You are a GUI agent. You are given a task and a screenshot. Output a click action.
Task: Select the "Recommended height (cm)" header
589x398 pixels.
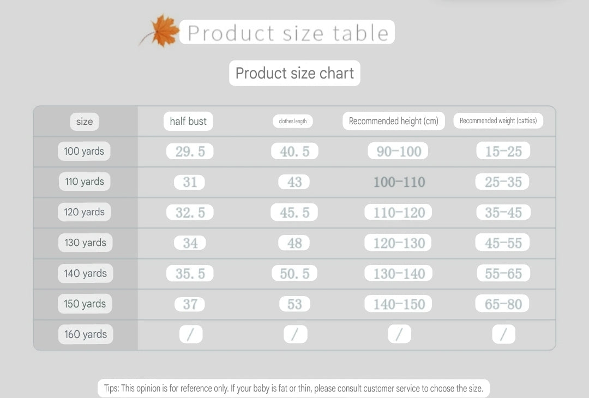[393, 121]
